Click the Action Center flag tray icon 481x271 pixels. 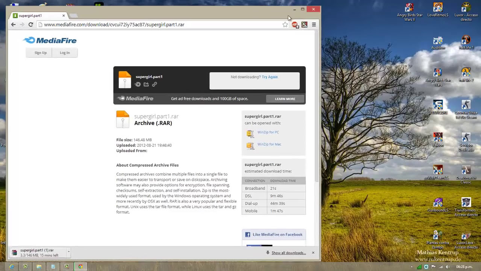pos(433,266)
